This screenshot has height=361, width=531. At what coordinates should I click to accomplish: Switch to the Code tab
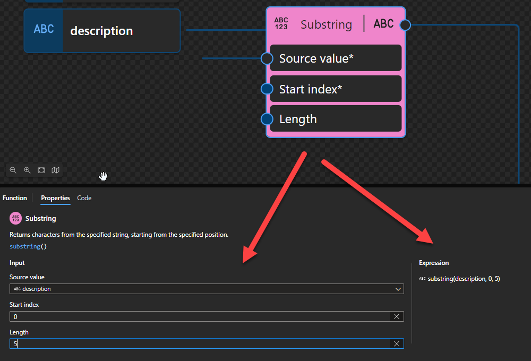click(x=84, y=198)
